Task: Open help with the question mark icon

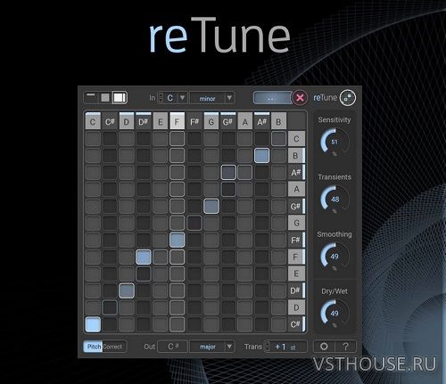Action: (345, 347)
